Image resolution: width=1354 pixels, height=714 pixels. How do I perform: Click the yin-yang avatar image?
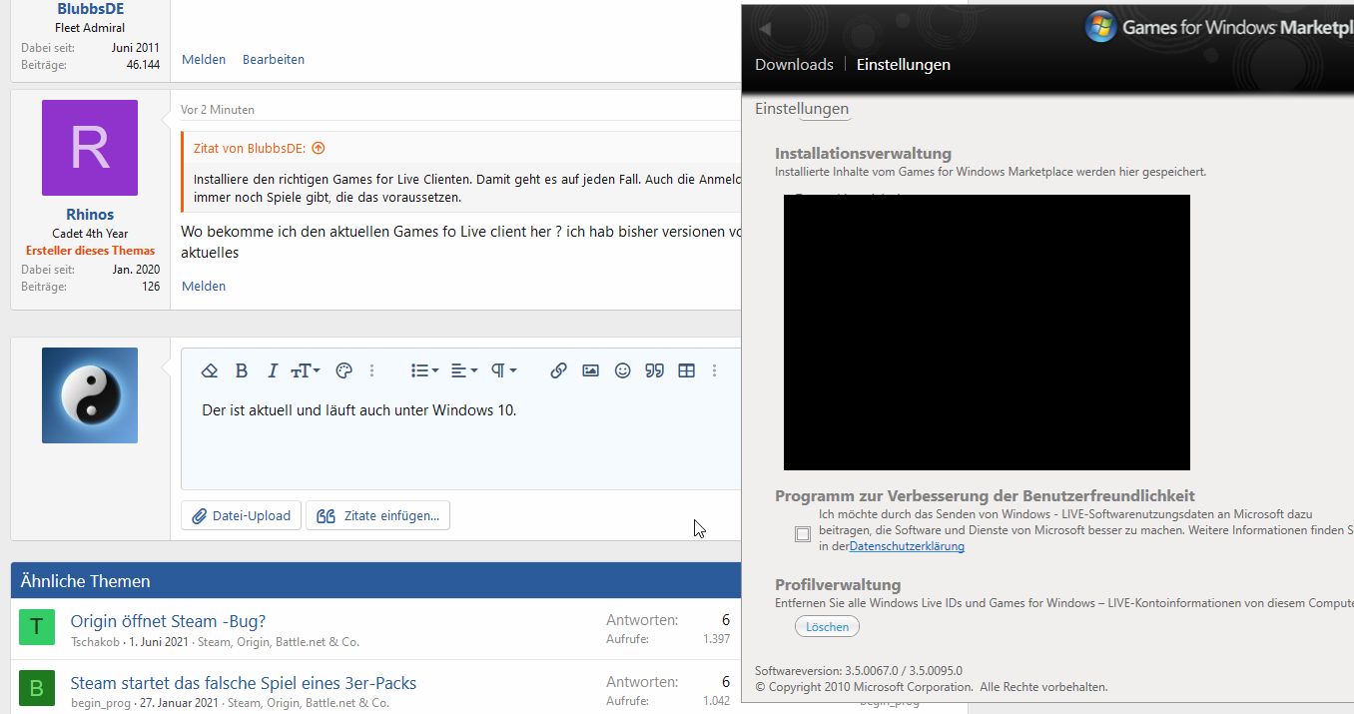[x=90, y=395]
